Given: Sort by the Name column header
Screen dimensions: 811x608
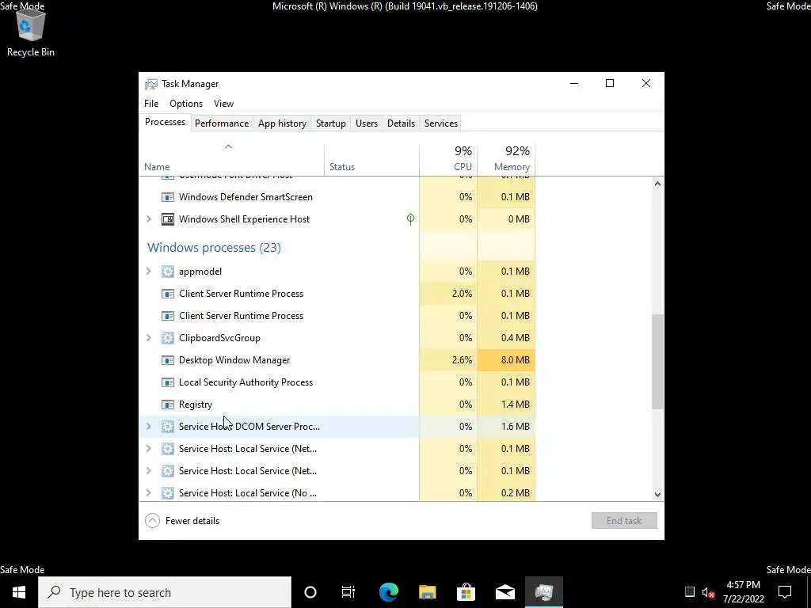Looking at the screenshot, I should tap(232, 158).
